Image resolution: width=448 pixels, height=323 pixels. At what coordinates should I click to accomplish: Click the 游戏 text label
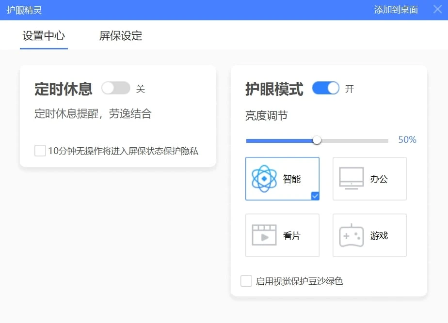tap(379, 236)
